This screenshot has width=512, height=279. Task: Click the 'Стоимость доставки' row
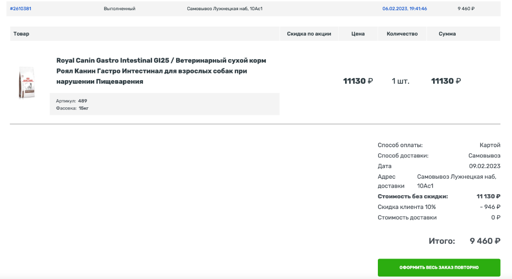407,217
